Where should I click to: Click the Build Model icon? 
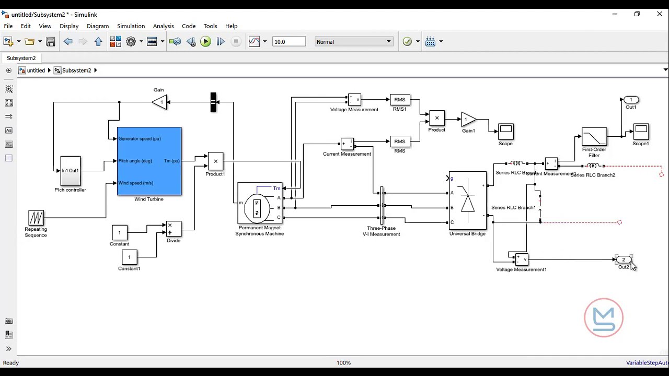pyautogui.click(x=431, y=42)
